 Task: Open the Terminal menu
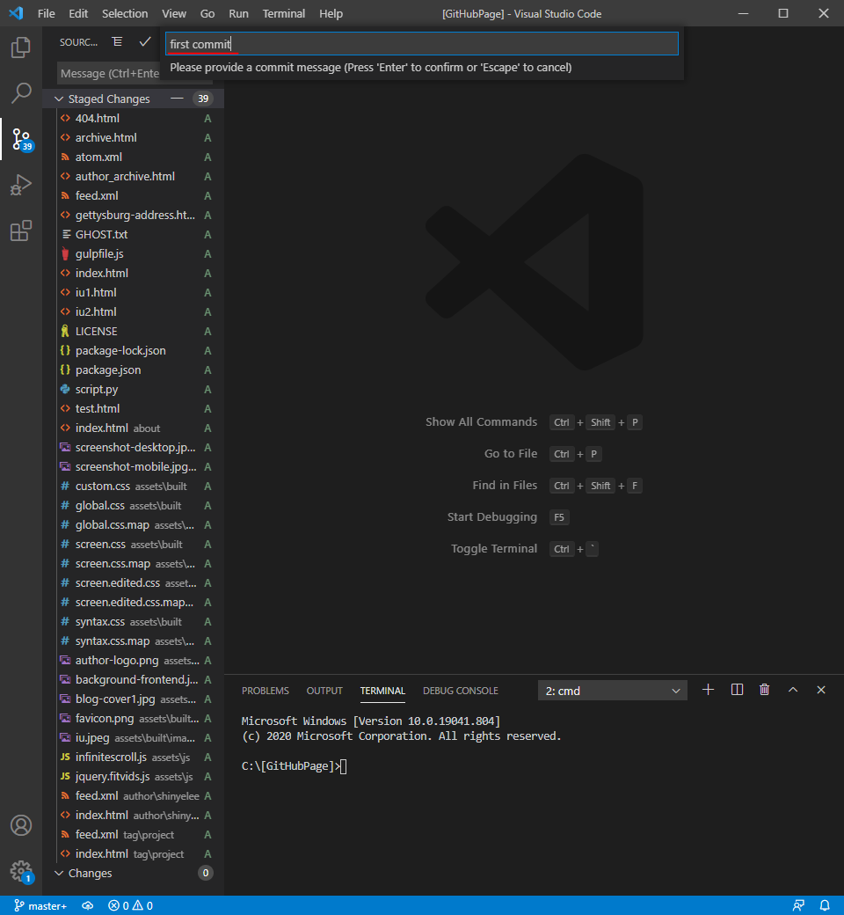(x=283, y=13)
